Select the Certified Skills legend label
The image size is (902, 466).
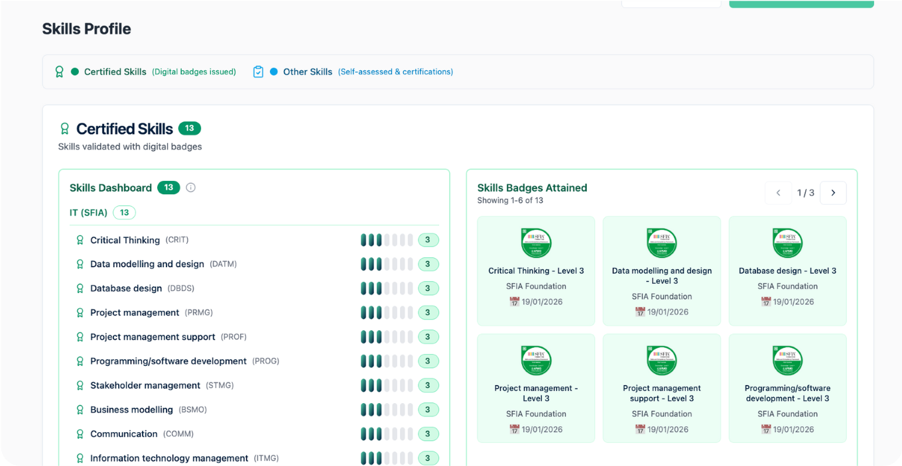pos(115,72)
